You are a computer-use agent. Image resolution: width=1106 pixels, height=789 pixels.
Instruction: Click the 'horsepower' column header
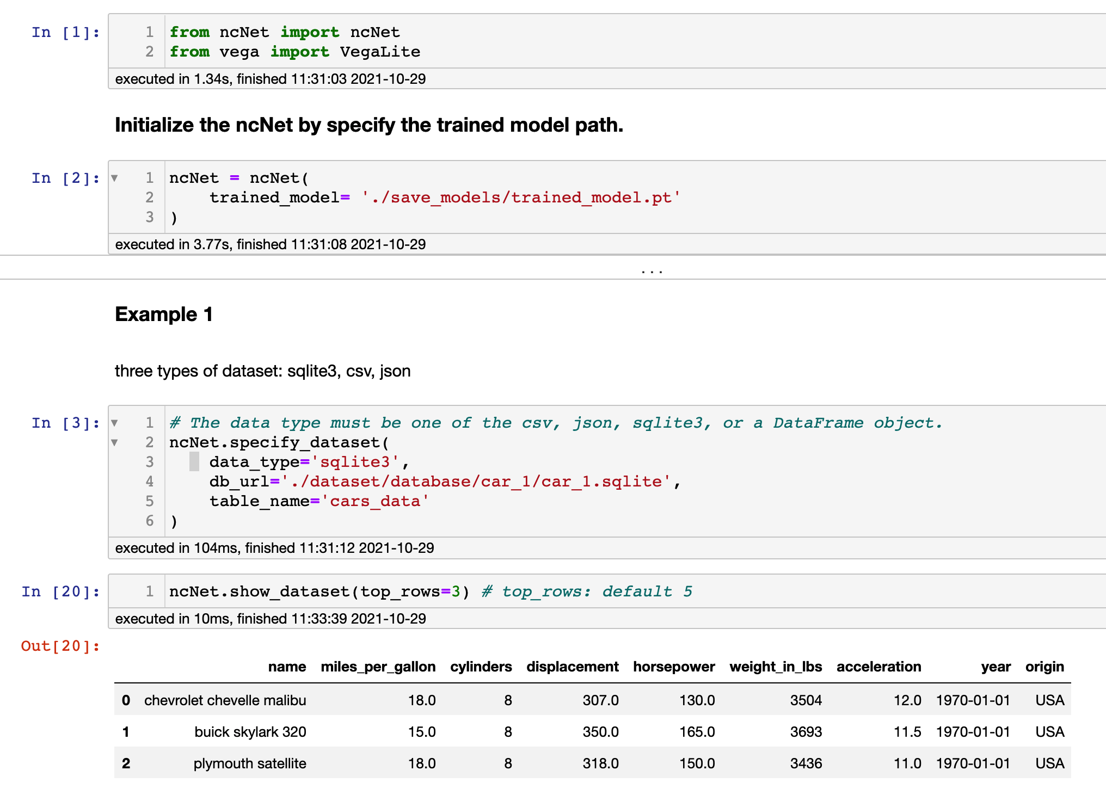coord(673,667)
